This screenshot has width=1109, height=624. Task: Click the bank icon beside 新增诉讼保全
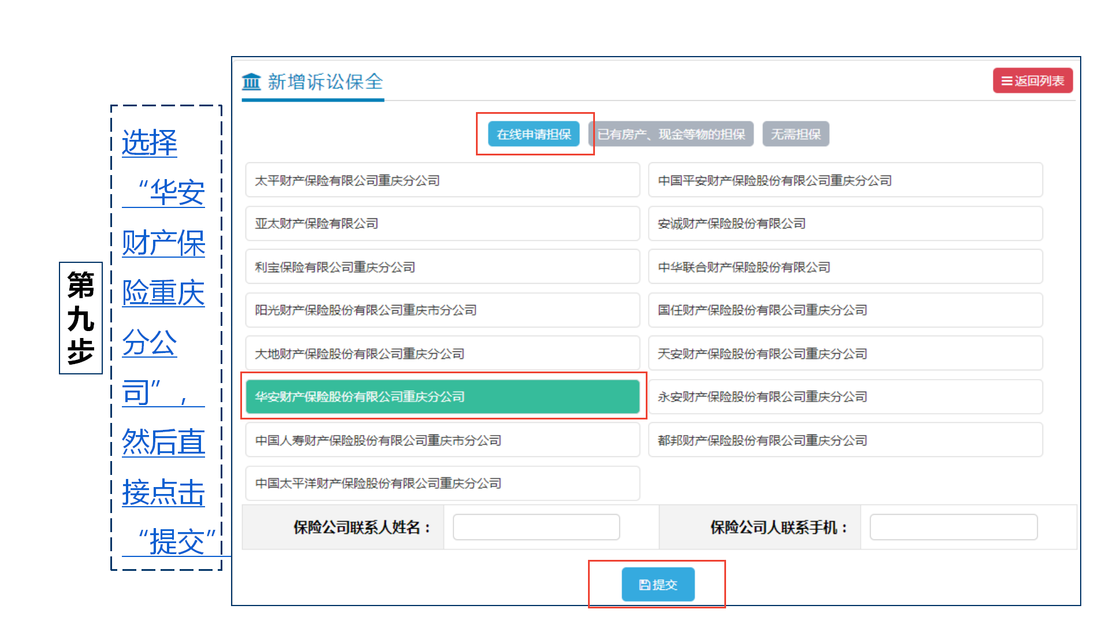[251, 81]
